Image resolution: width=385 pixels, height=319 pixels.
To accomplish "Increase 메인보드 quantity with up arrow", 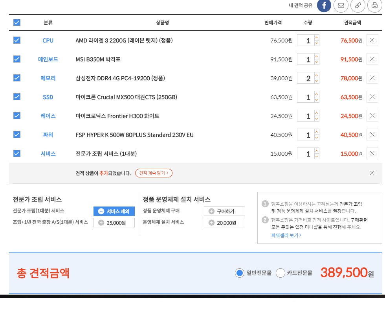I will 317,57.
